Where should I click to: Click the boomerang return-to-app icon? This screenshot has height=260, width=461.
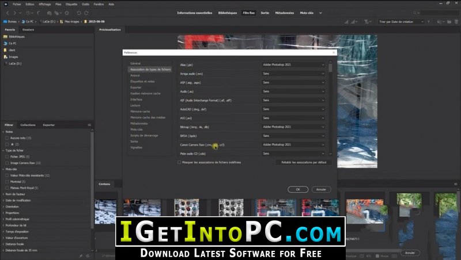click(39, 13)
